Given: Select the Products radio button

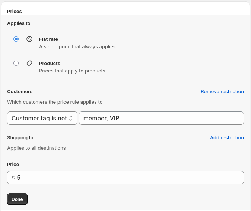Looking at the screenshot, I should click(x=16, y=63).
